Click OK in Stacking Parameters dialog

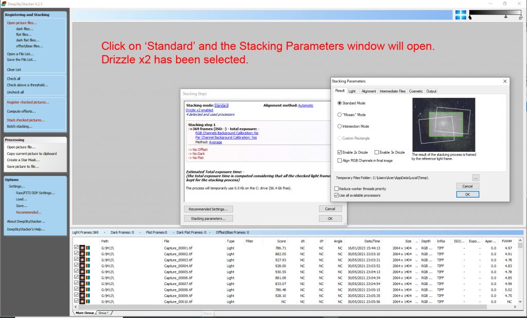(x=467, y=195)
